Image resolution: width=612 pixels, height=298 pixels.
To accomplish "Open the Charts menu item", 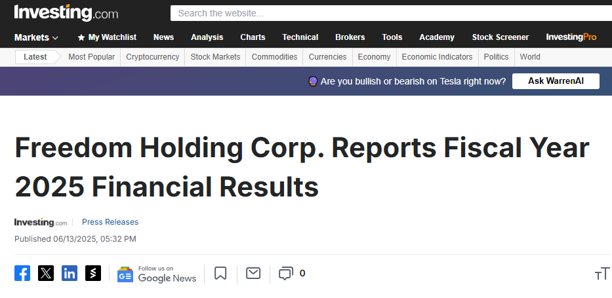I will pyautogui.click(x=253, y=37).
